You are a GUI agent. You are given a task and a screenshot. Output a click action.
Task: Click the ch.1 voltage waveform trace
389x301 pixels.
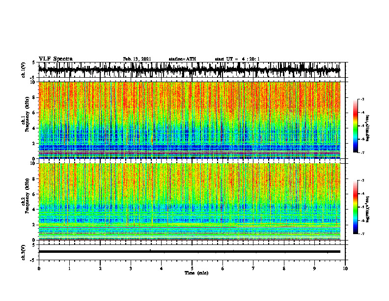coord(189,70)
